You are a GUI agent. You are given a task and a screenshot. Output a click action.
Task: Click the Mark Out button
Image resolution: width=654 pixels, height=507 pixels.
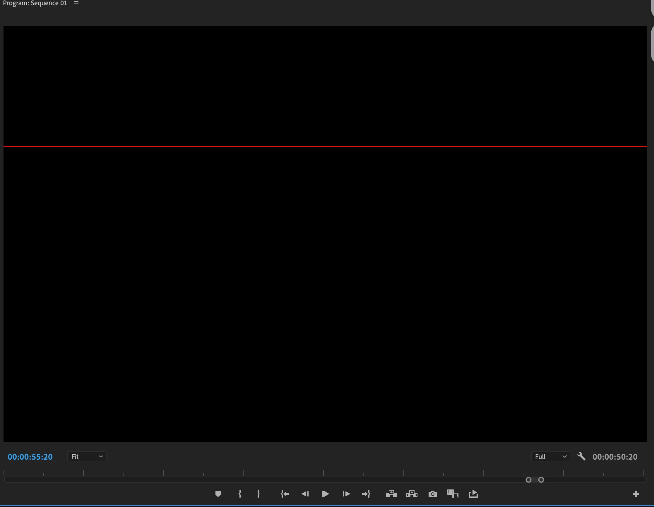258,494
